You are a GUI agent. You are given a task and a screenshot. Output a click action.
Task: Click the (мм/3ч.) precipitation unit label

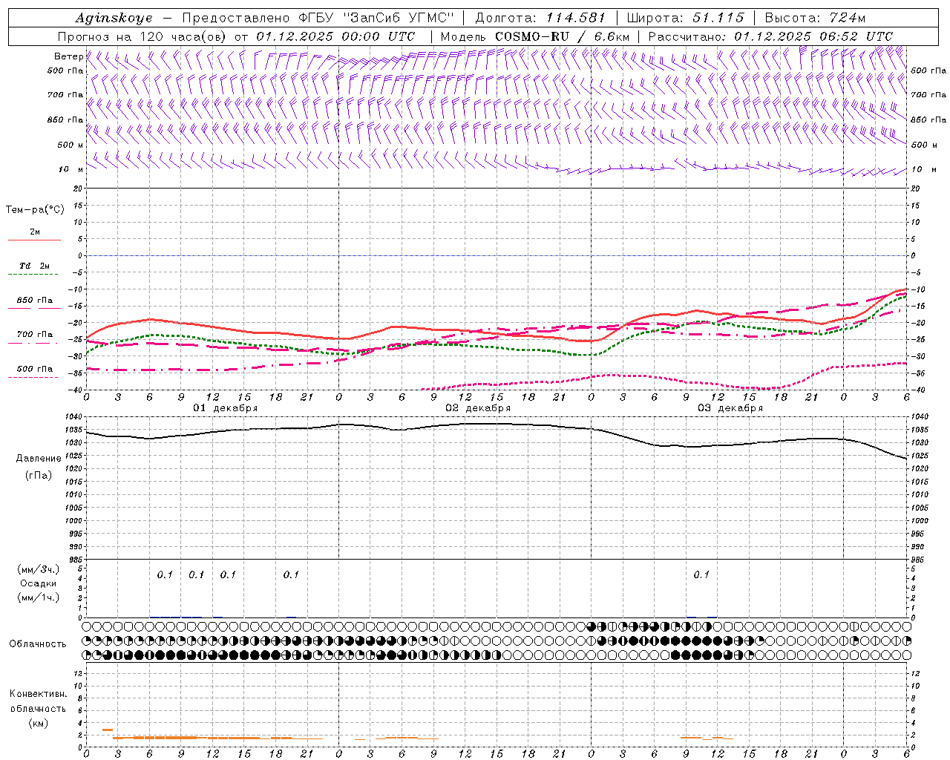[38, 569]
